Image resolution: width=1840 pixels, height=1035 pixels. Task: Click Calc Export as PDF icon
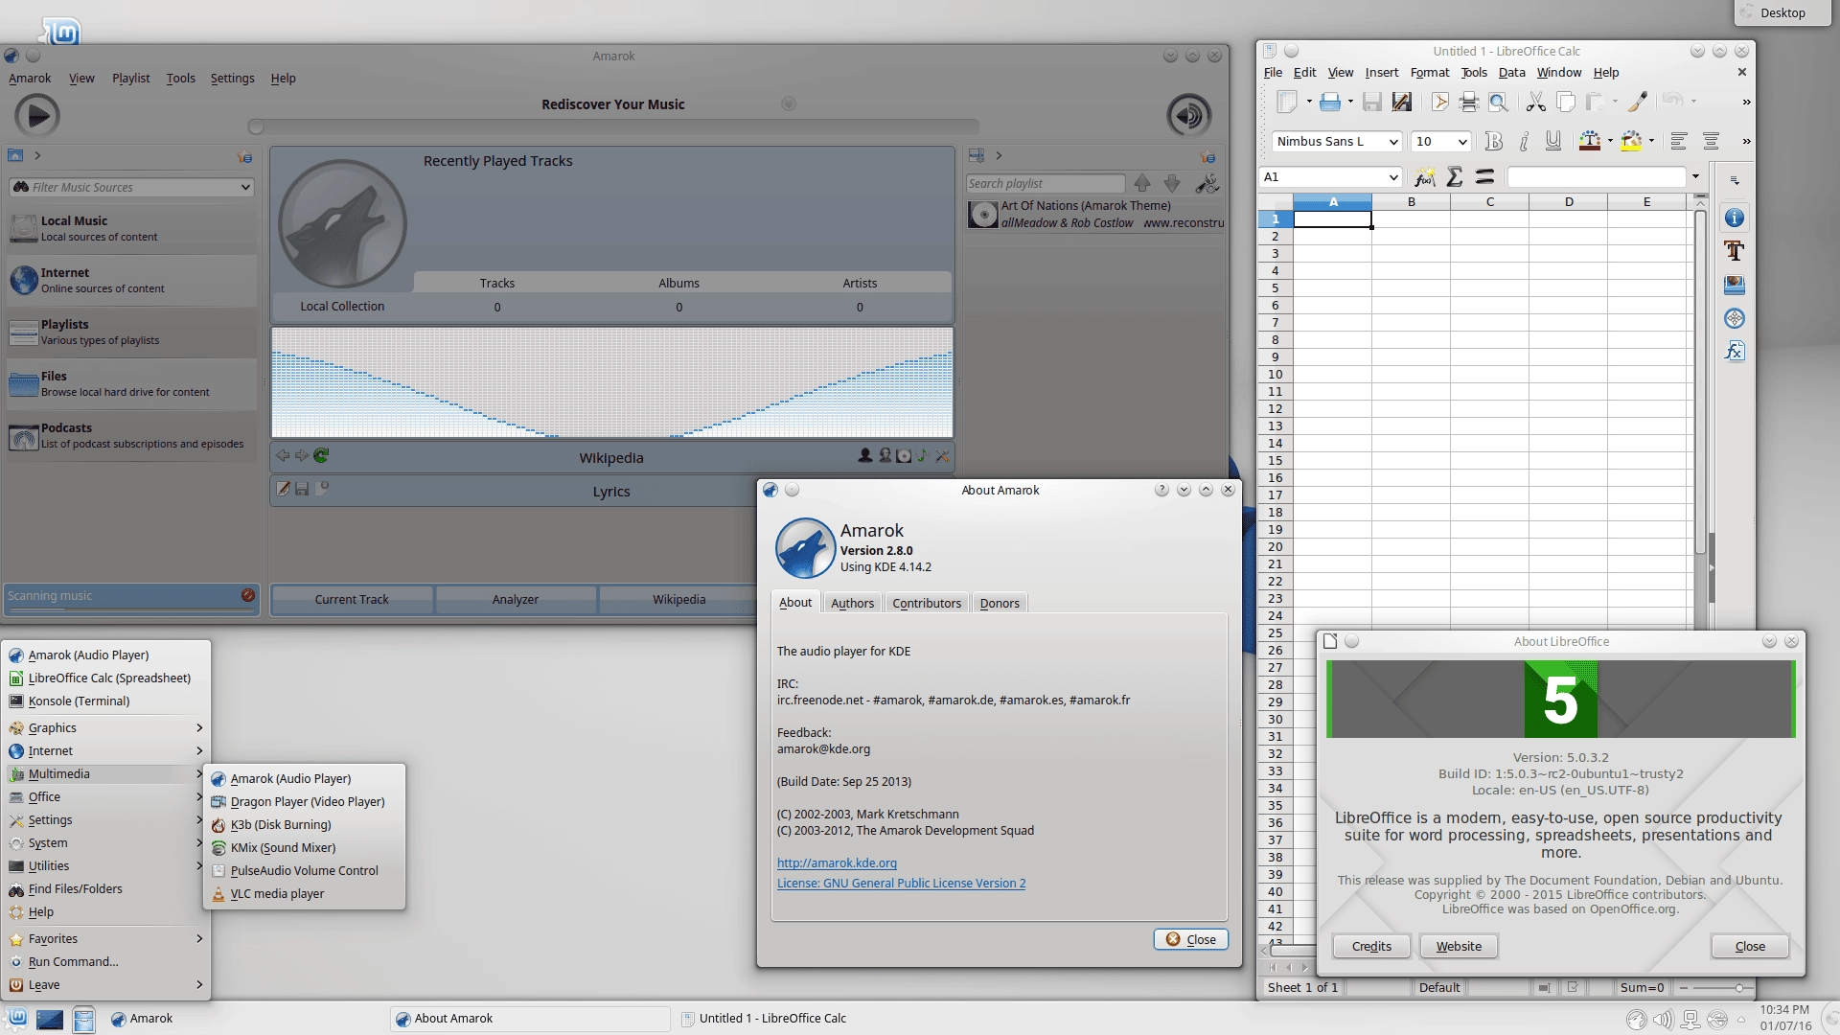coord(1439,102)
